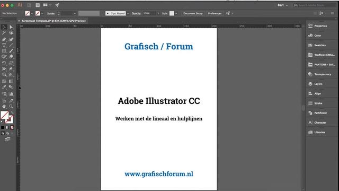Open the stroke weight dropdown
Image resolution: width=339 pixels, height=191 pixels.
75,13
